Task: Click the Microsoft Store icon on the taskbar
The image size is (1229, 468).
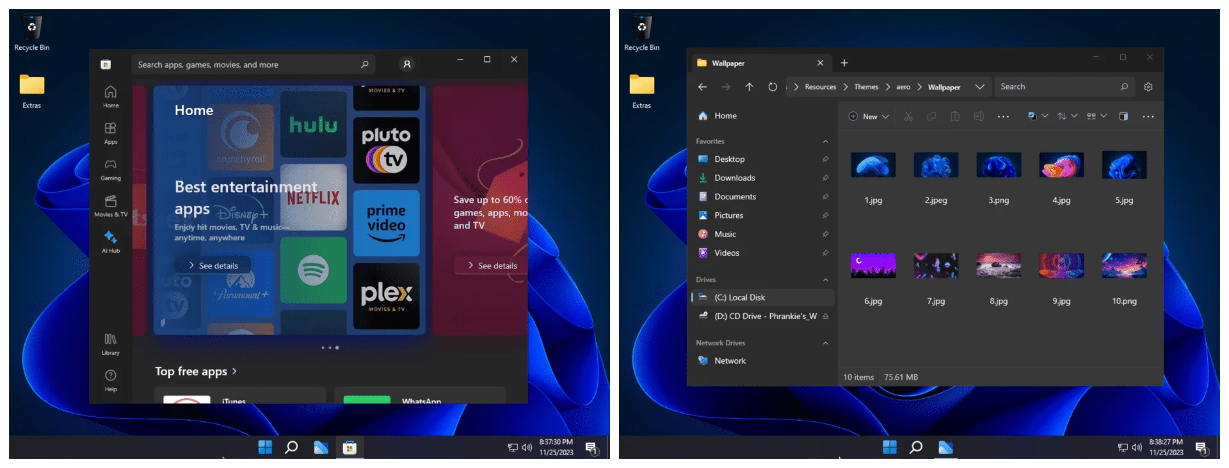Action: click(x=349, y=448)
